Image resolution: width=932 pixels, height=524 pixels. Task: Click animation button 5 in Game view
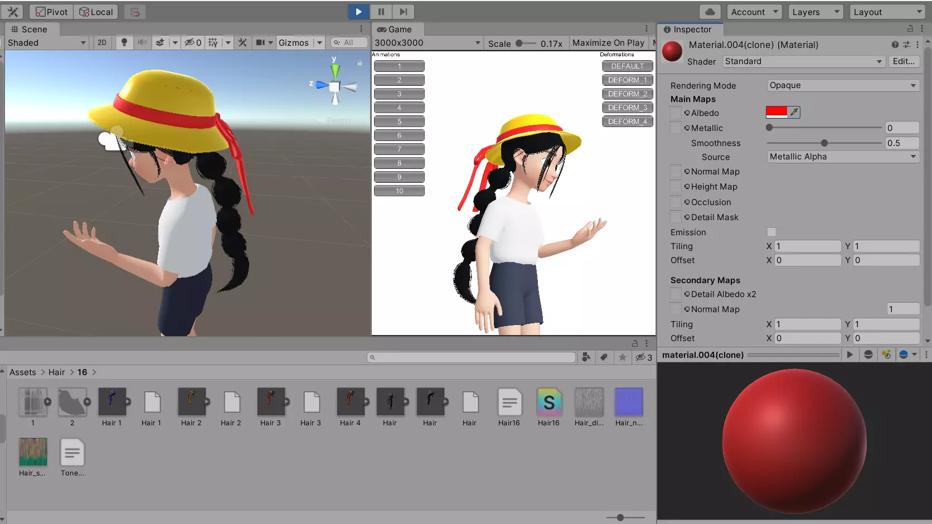tap(399, 121)
